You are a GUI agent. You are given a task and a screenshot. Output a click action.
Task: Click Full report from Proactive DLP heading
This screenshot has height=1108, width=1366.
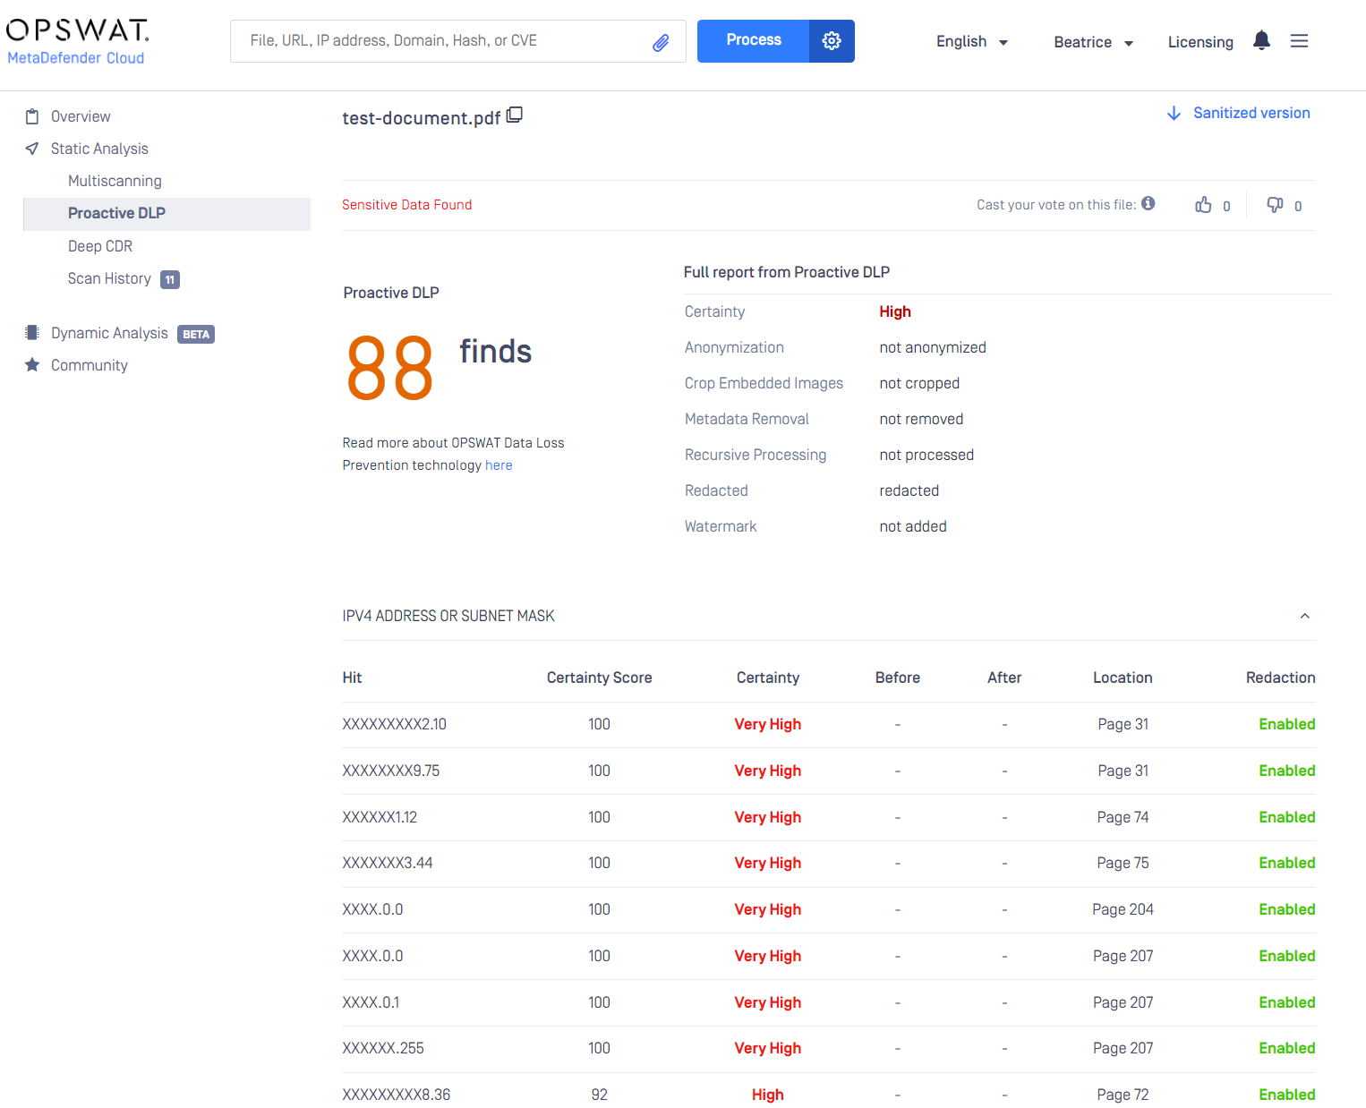(786, 272)
